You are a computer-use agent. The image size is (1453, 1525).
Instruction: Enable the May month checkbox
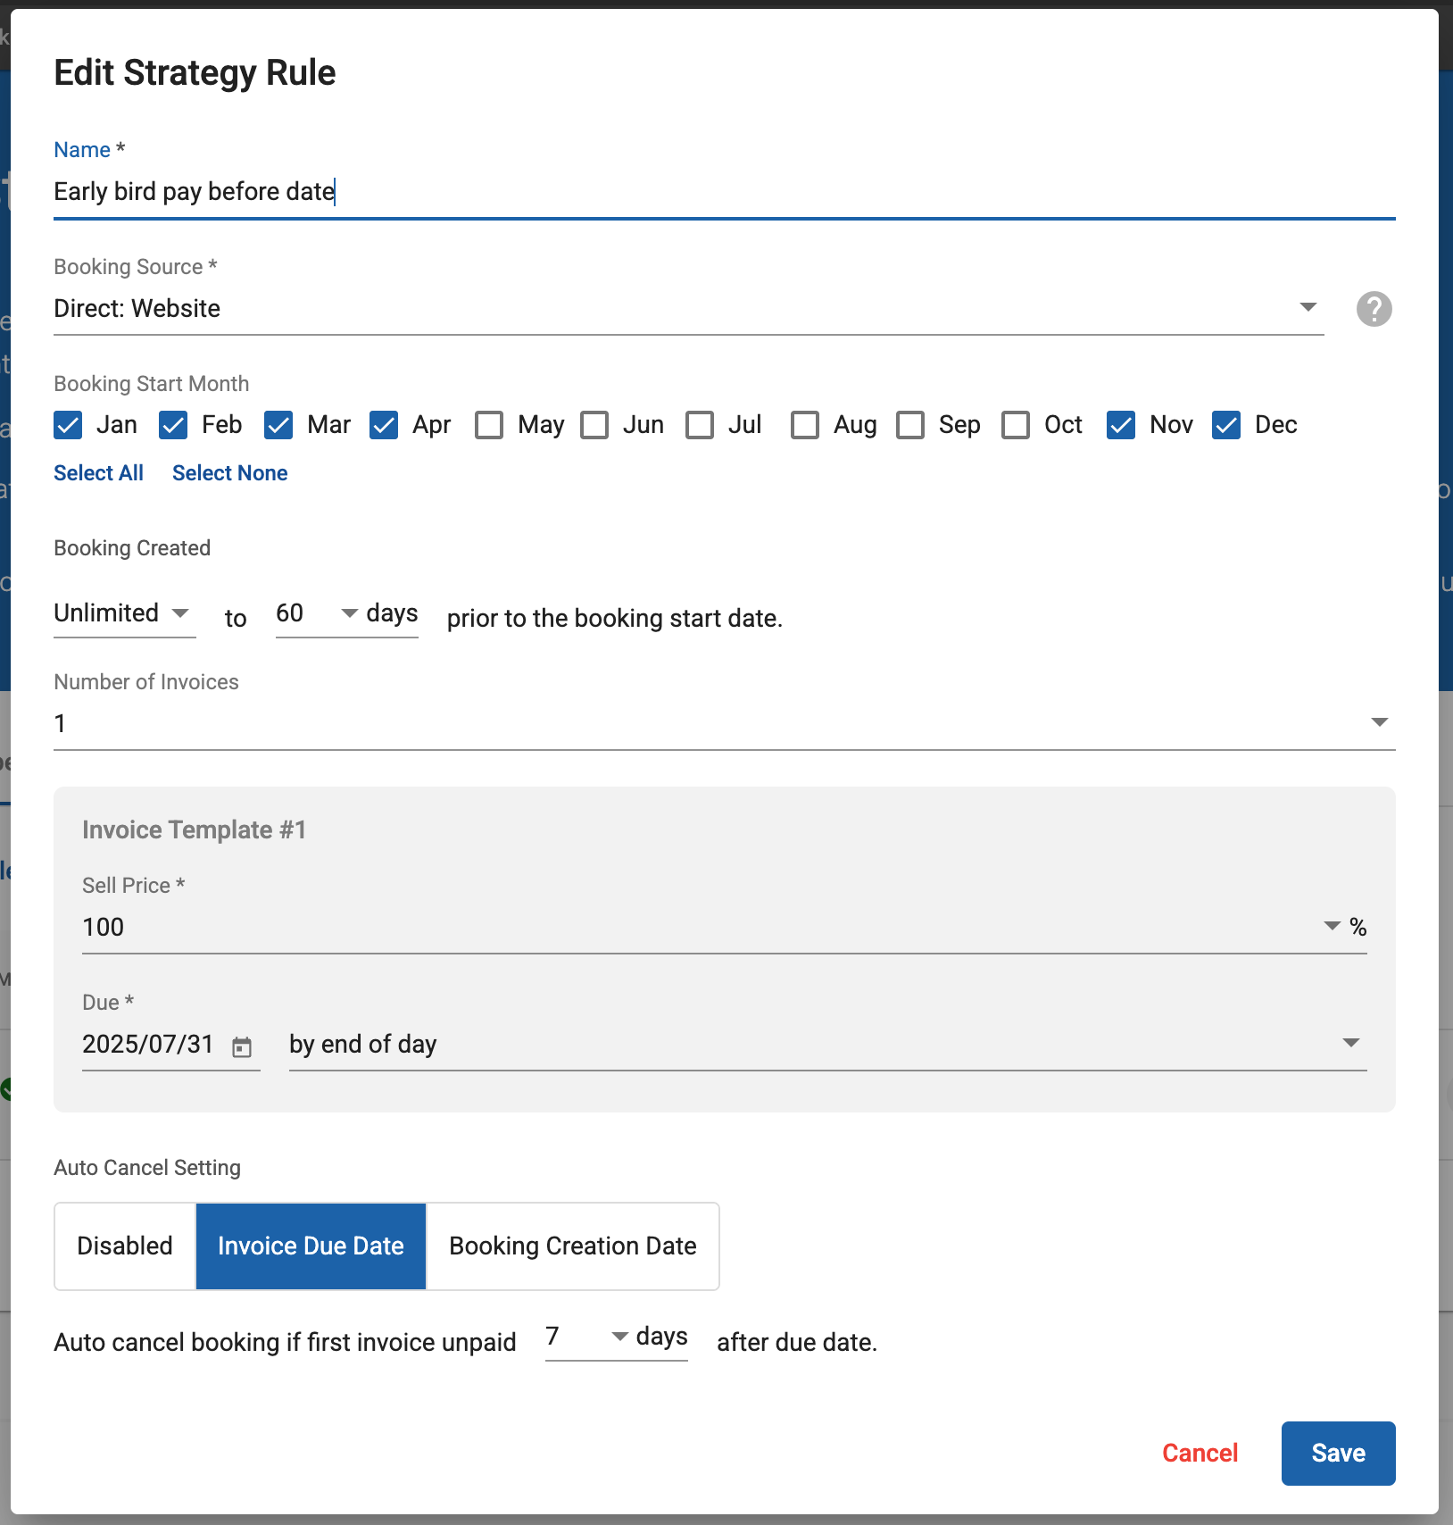coord(489,425)
